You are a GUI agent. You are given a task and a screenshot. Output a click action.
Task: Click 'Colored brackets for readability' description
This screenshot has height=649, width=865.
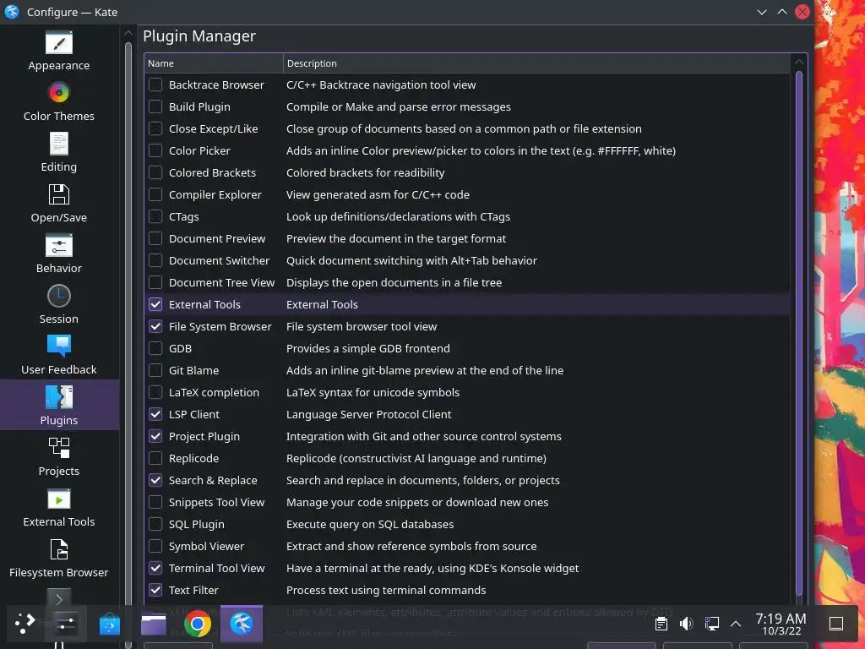pos(365,172)
